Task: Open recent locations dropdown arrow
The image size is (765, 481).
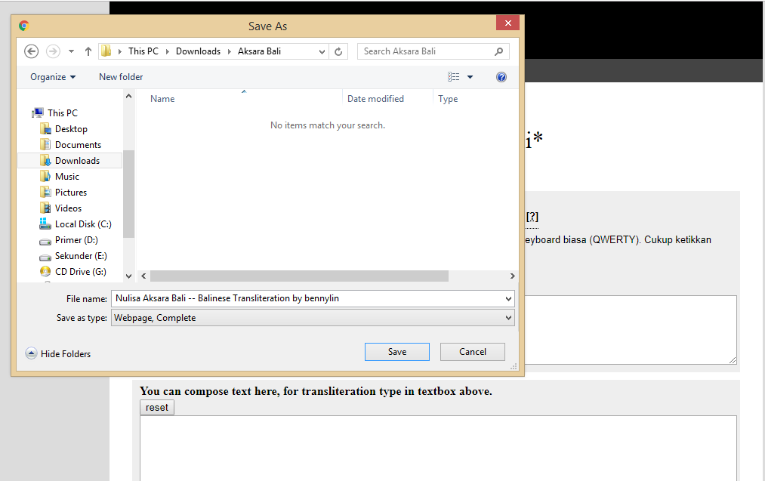Action: tap(71, 51)
